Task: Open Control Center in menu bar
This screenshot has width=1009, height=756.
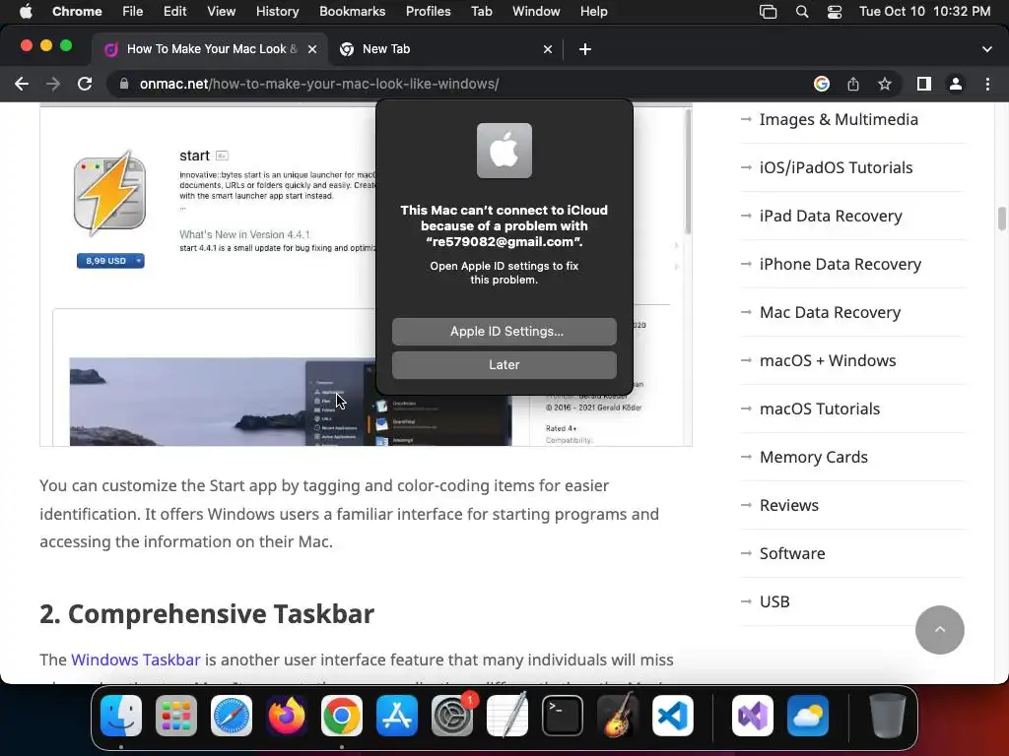Action: pyautogui.click(x=835, y=12)
